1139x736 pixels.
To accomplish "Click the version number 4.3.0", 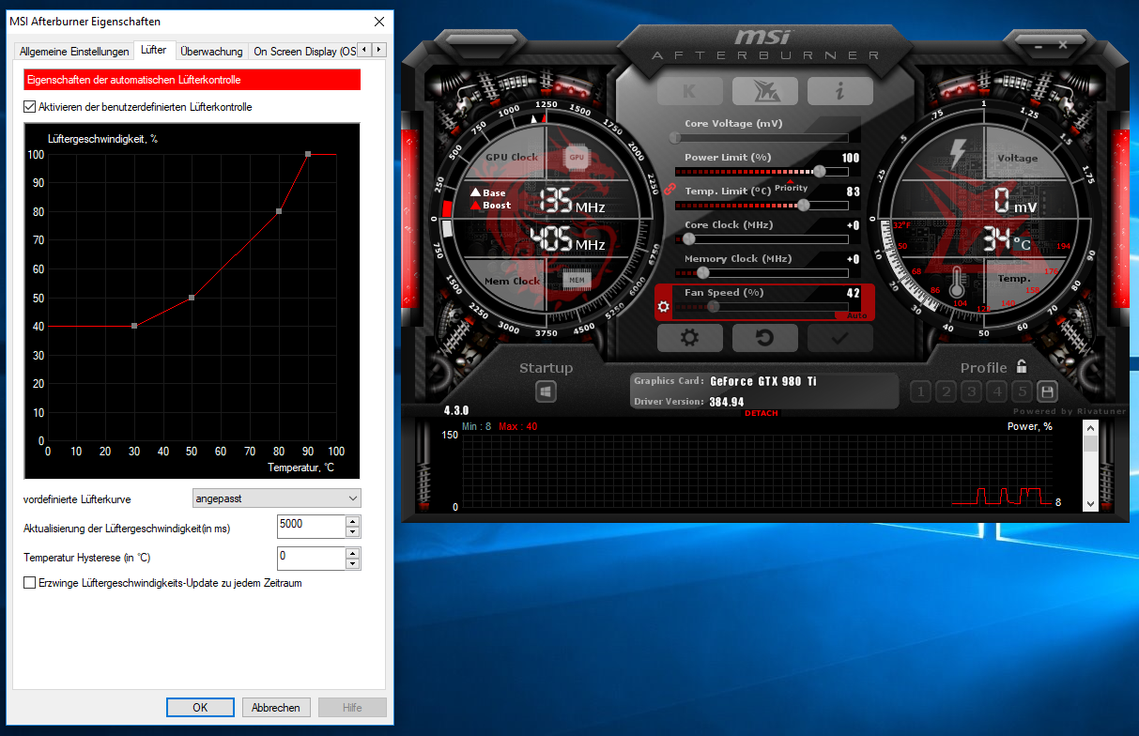I will pyautogui.click(x=456, y=411).
